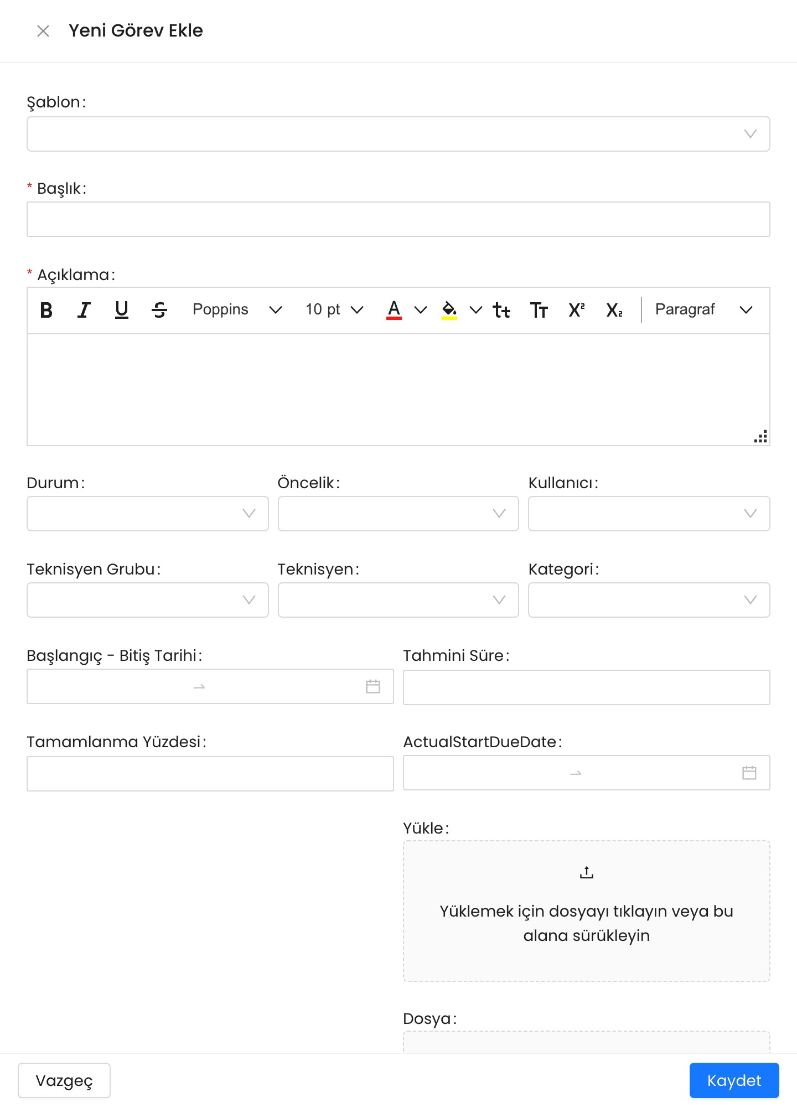Expand the Öncelik dropdown

pos(398,514)
